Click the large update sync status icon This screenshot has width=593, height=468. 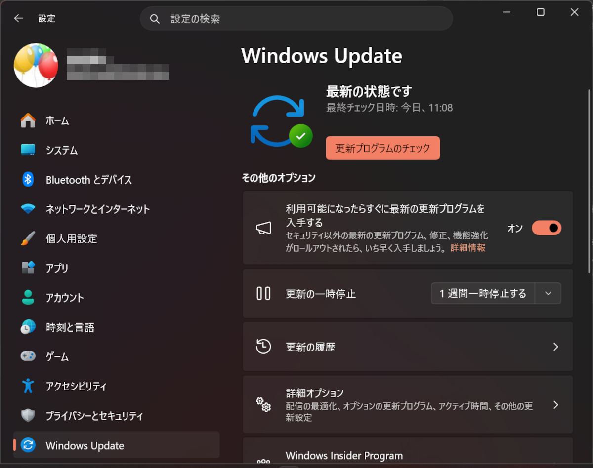(281, 121)
